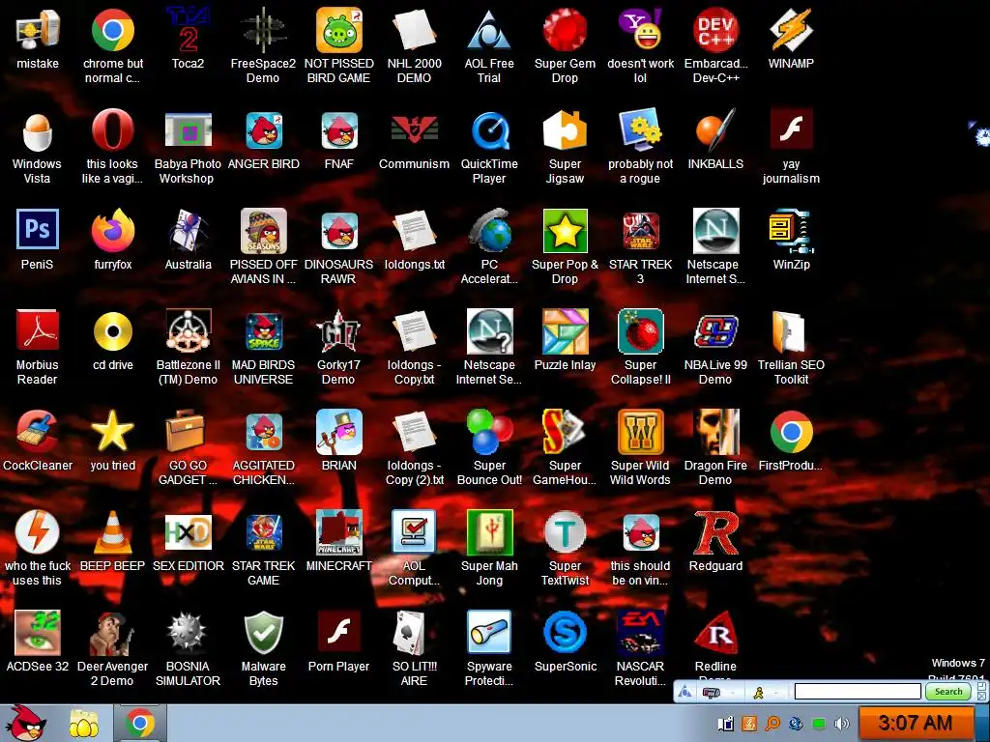Select the Windows Vista egg icon
990x742 pixels.
(38, 130)
